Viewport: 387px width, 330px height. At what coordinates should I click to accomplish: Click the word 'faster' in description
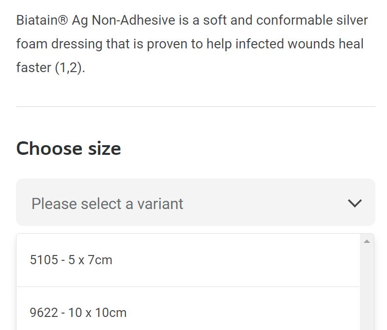pyautogui.click(x=33, y=67)
